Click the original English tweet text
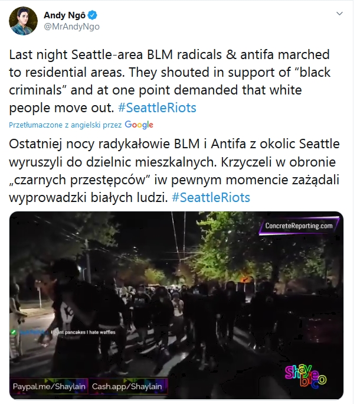The image size is (357, 404). click(170, 81)
